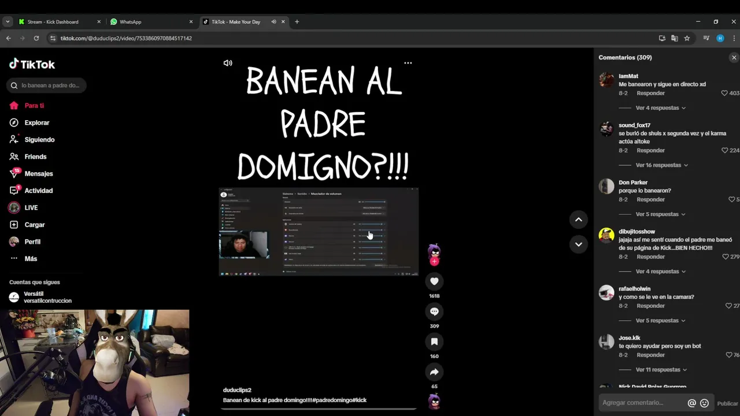
Task: Open video comments bubble icon
Action: (x=434, y=311)
